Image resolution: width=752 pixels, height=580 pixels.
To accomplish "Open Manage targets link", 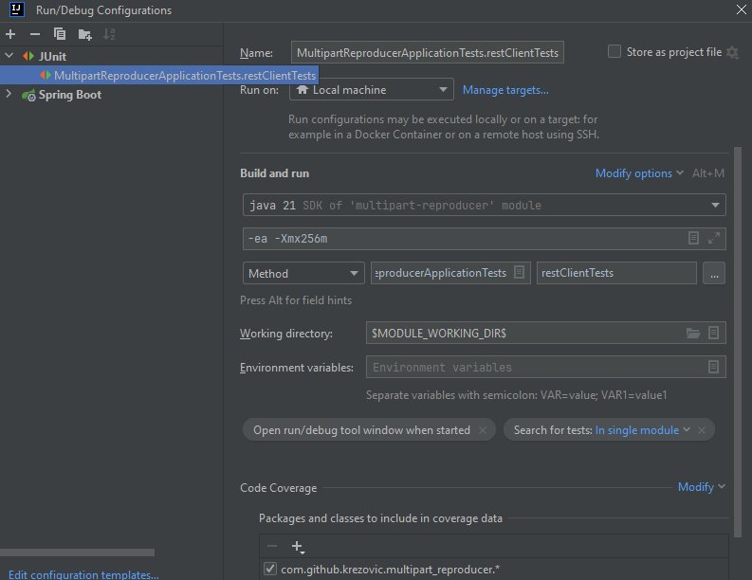I will (505, 90).
